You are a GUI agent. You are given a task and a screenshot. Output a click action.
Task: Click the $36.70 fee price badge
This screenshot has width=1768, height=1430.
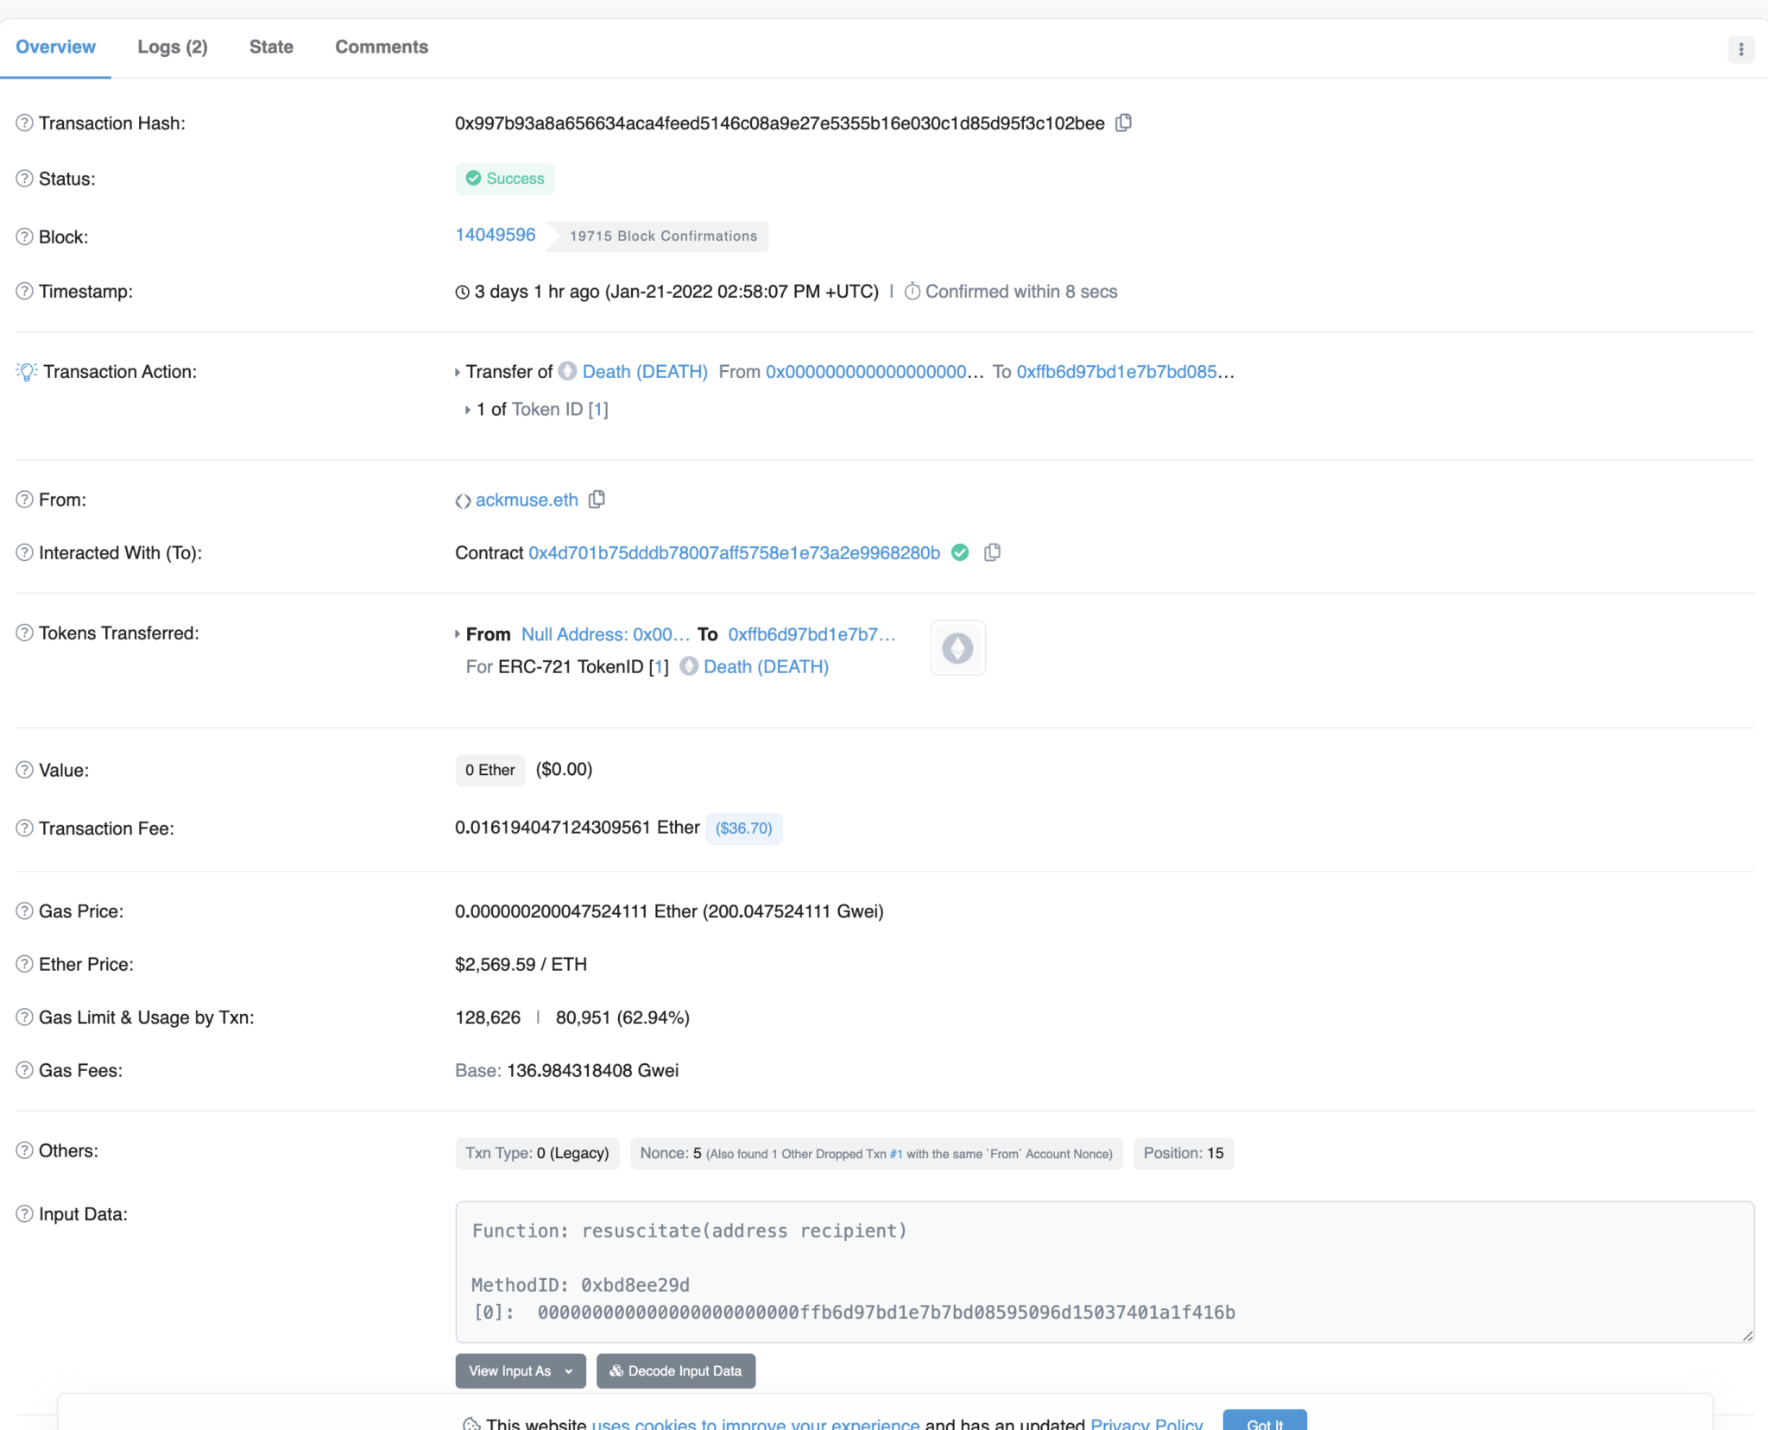click(743, 828)
